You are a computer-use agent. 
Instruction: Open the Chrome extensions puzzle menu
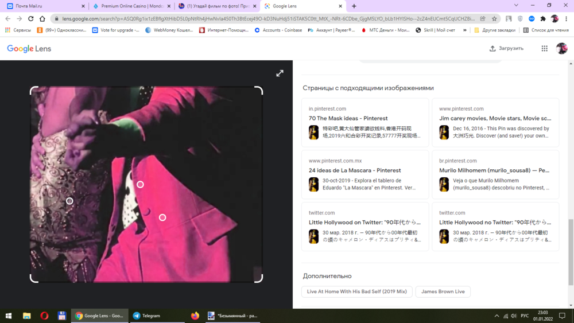tap(543, 19)
